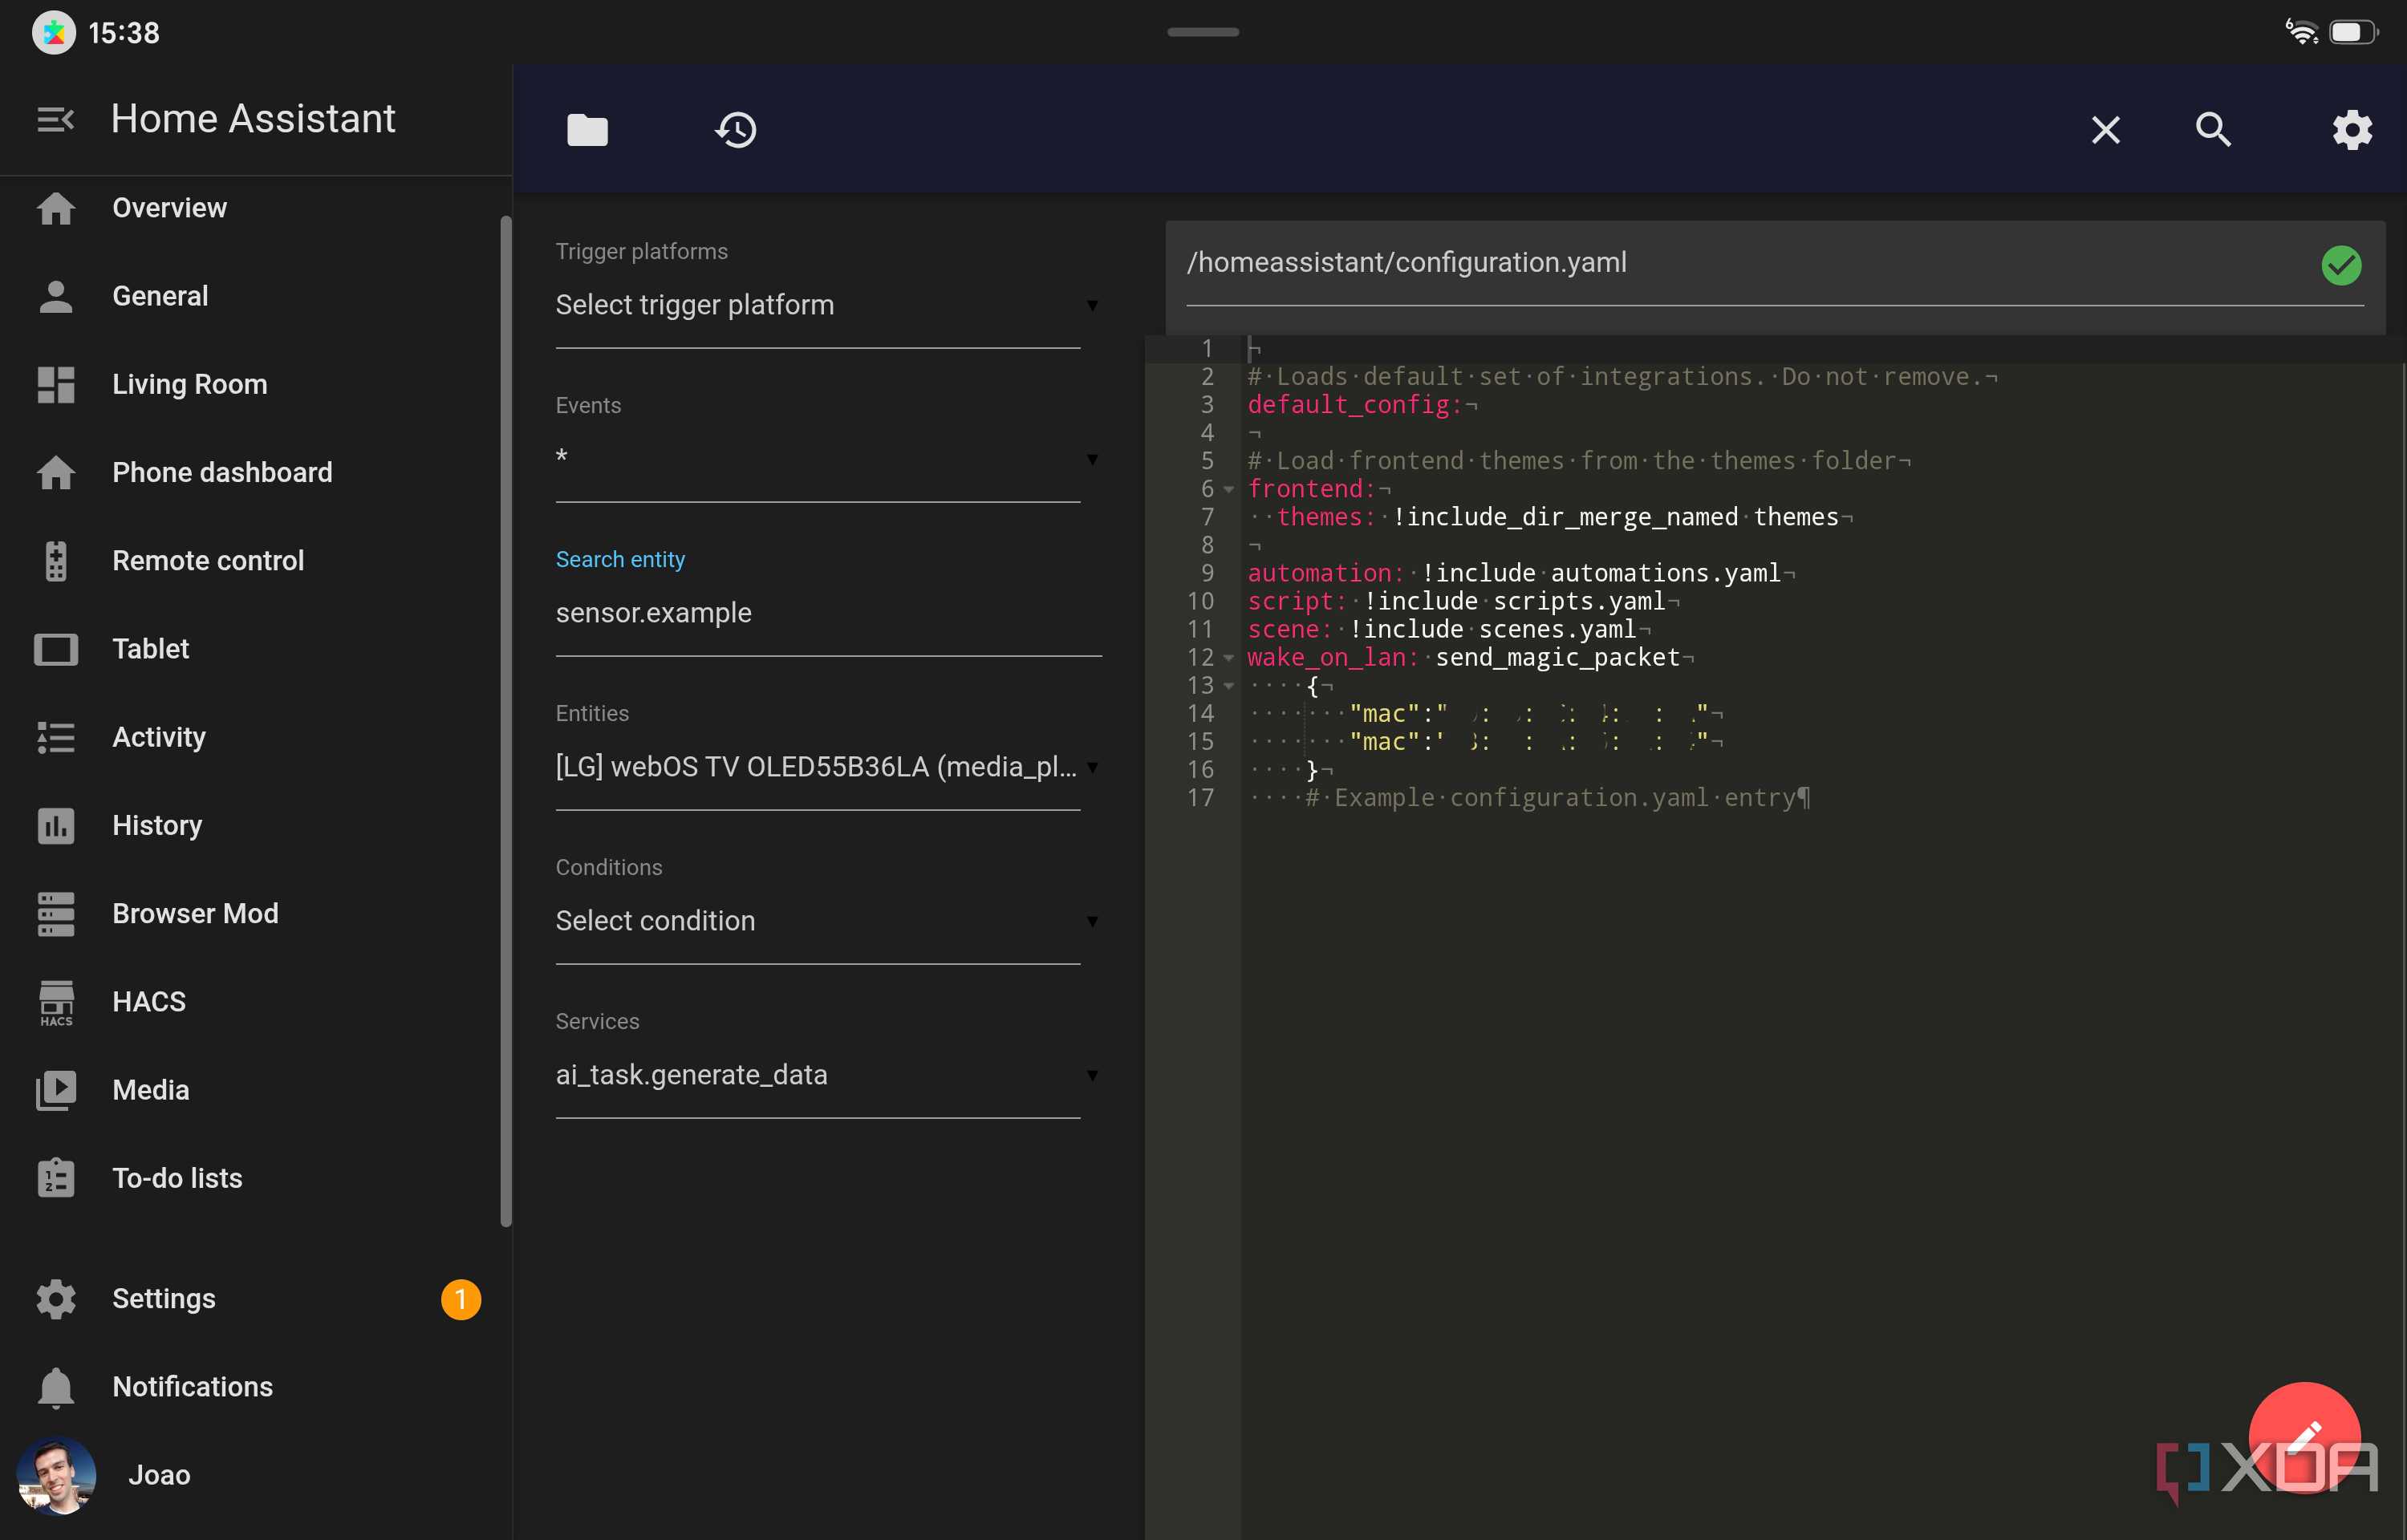This screenshot has width=2407, height=1540.
Task: Click the Search entity input field
Action: click(828, 613)
